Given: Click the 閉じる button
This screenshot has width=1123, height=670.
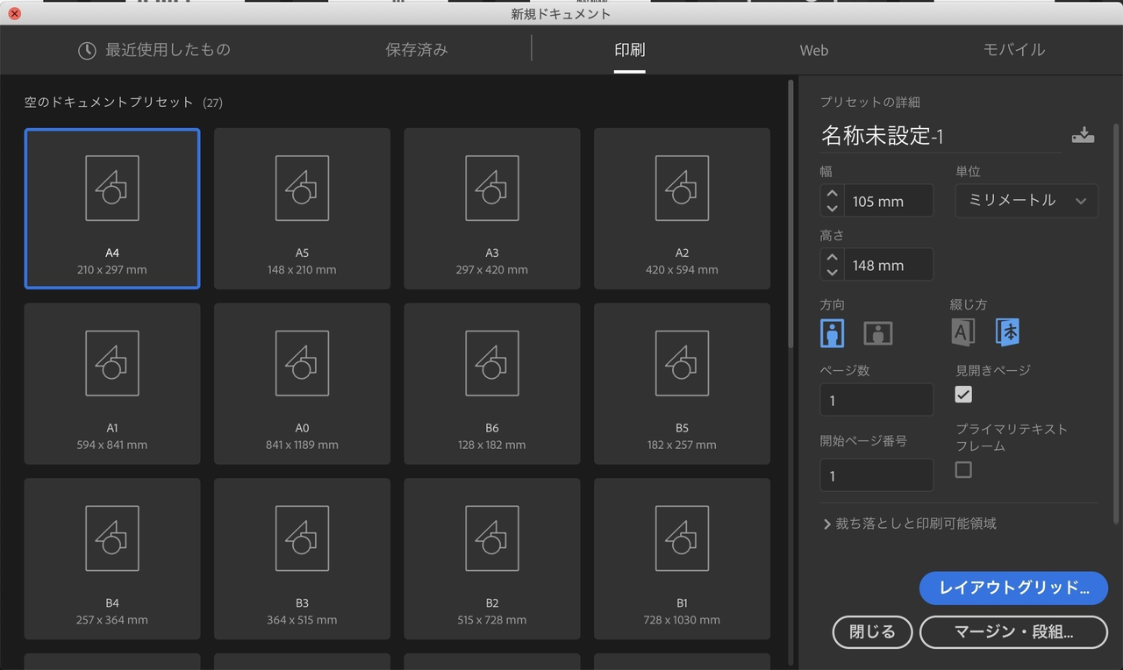Looking at the screenshot, I should [x=872, y=631].
